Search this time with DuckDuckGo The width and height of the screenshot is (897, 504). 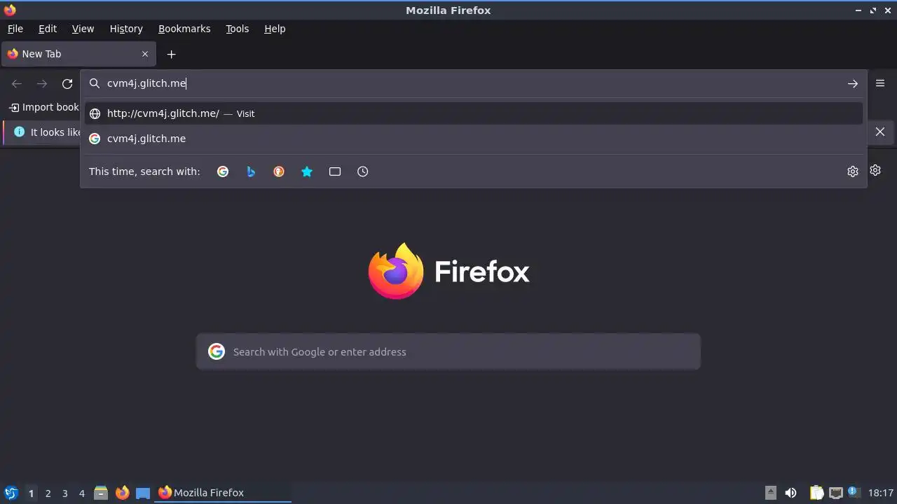click(279, 171)
